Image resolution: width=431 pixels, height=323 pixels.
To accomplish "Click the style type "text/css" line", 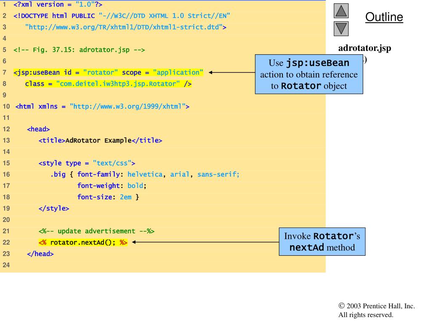I will click(87, 163).
